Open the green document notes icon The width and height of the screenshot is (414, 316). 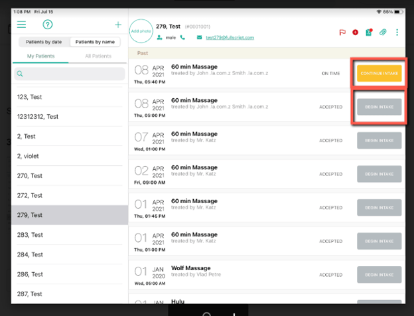369,32
